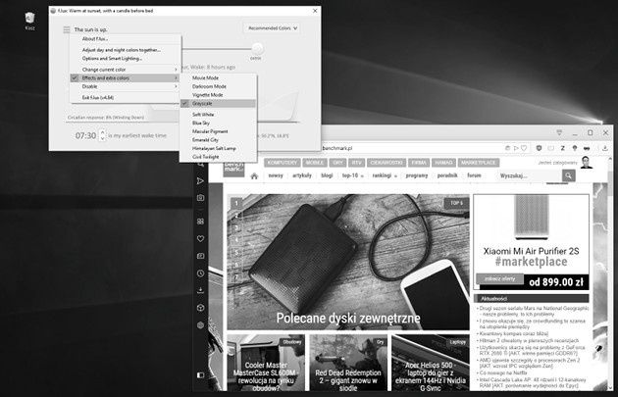Select About f.lux menu entry

point(125,39)
